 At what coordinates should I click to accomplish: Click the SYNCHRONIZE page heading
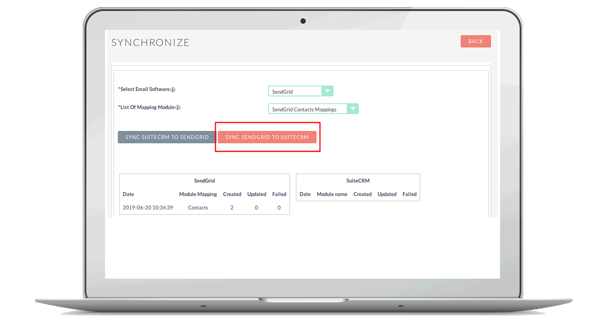pyautogui.click(x=150, y=42)
